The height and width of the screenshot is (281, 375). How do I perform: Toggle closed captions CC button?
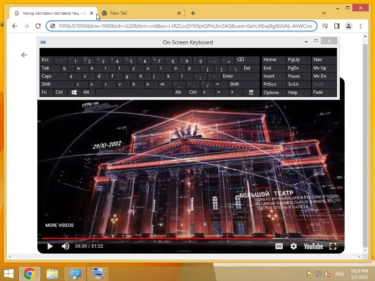(x=279, y=246)
